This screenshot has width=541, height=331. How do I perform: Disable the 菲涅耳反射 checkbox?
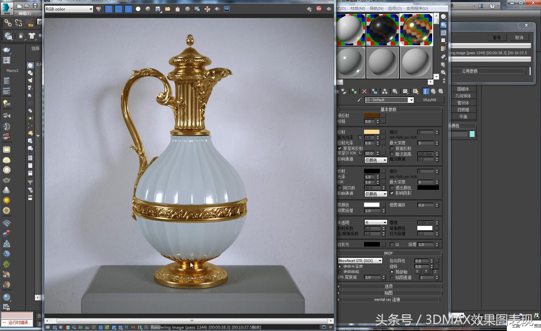click(x=340, y=148)
